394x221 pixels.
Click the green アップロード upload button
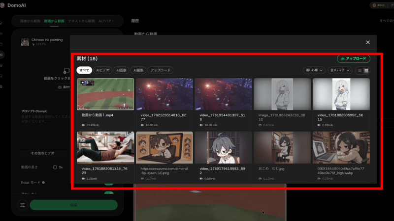tap(353, 58)
